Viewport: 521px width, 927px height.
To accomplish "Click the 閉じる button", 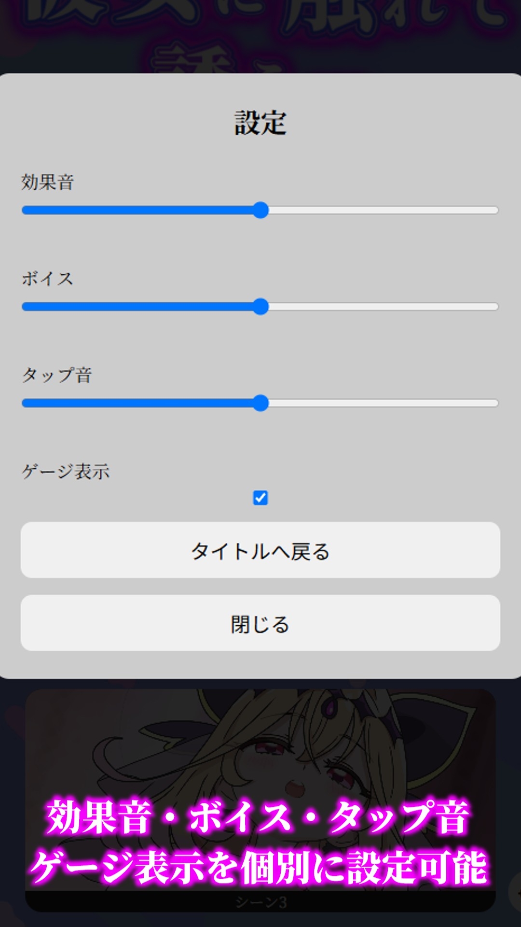I will click(260, 623).
